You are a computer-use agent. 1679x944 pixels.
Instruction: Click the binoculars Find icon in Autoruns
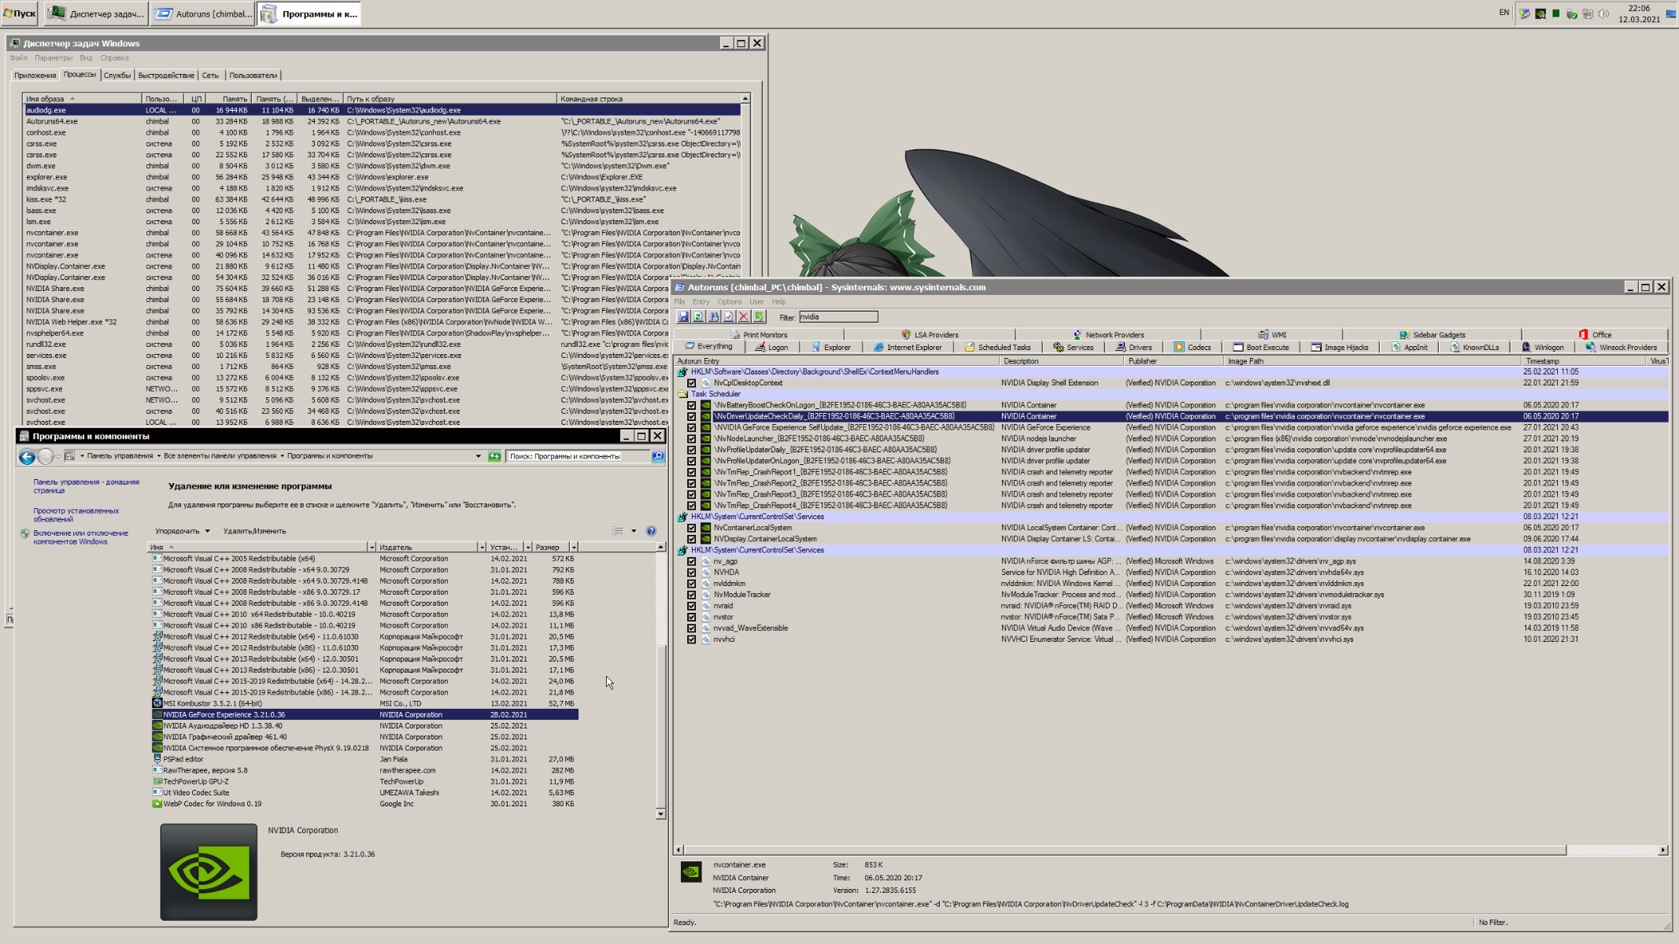tap(713, 317)
